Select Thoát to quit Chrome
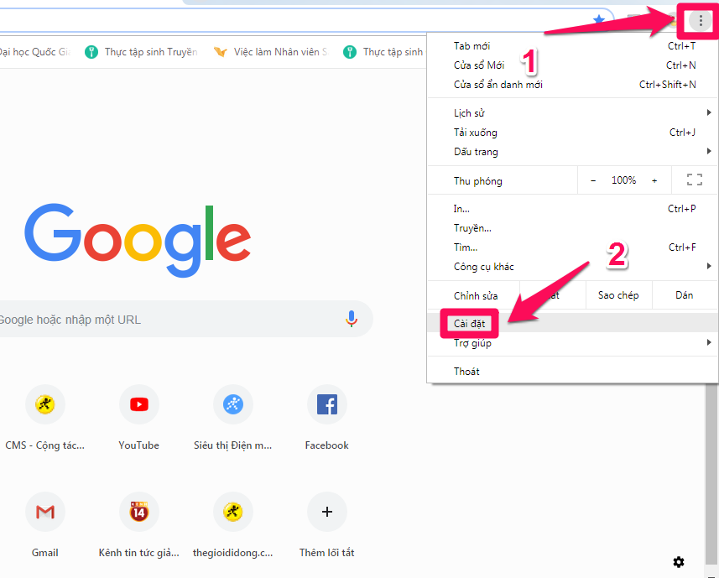 coord(573,372)
